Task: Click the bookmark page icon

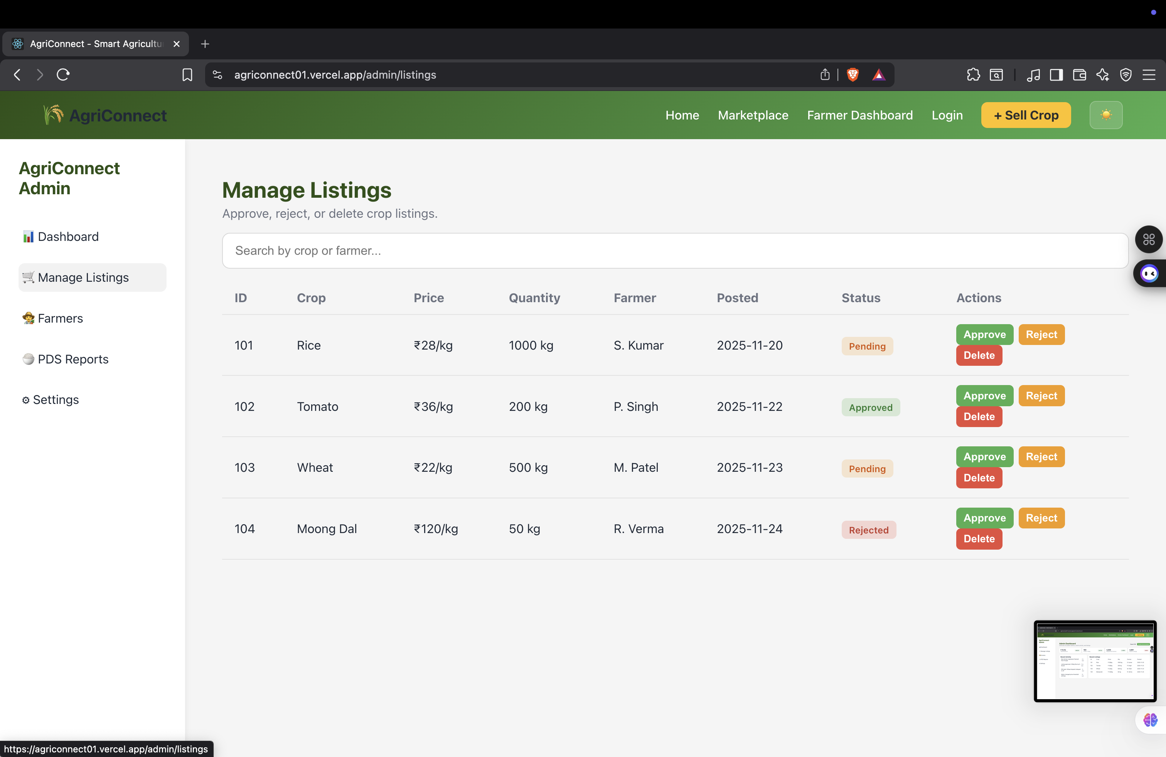Action: click(x=187, y=74)
